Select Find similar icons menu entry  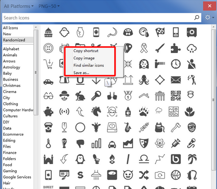(89, 65)
